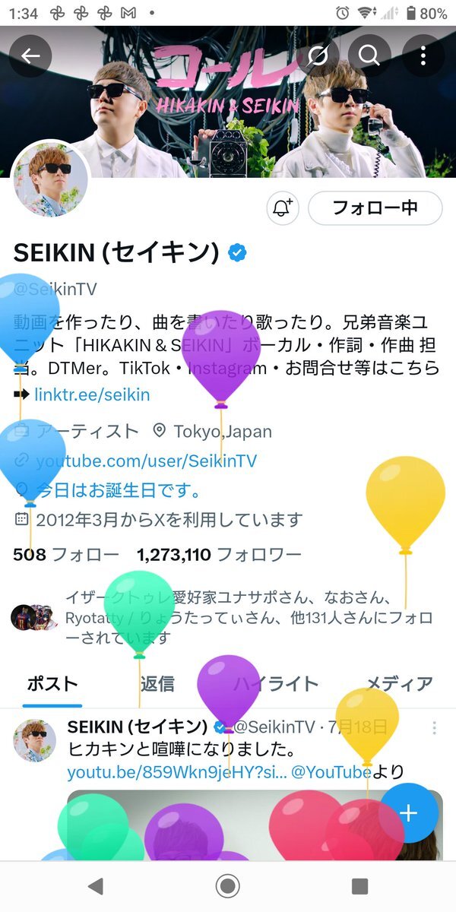Open the post's three-dot options menu

pos(434,728)
